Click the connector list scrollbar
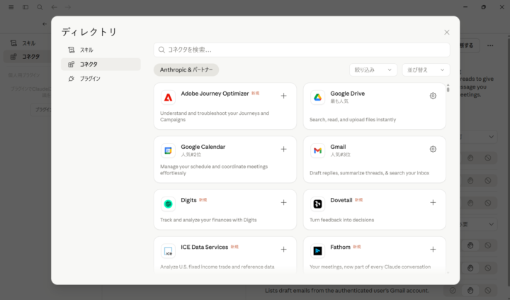 [x=448, y=88]
